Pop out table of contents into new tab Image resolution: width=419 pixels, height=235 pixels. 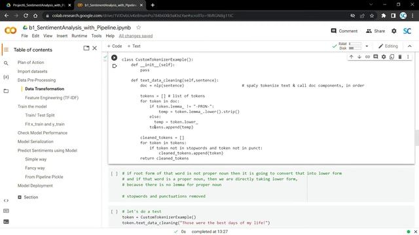[86, 48]
